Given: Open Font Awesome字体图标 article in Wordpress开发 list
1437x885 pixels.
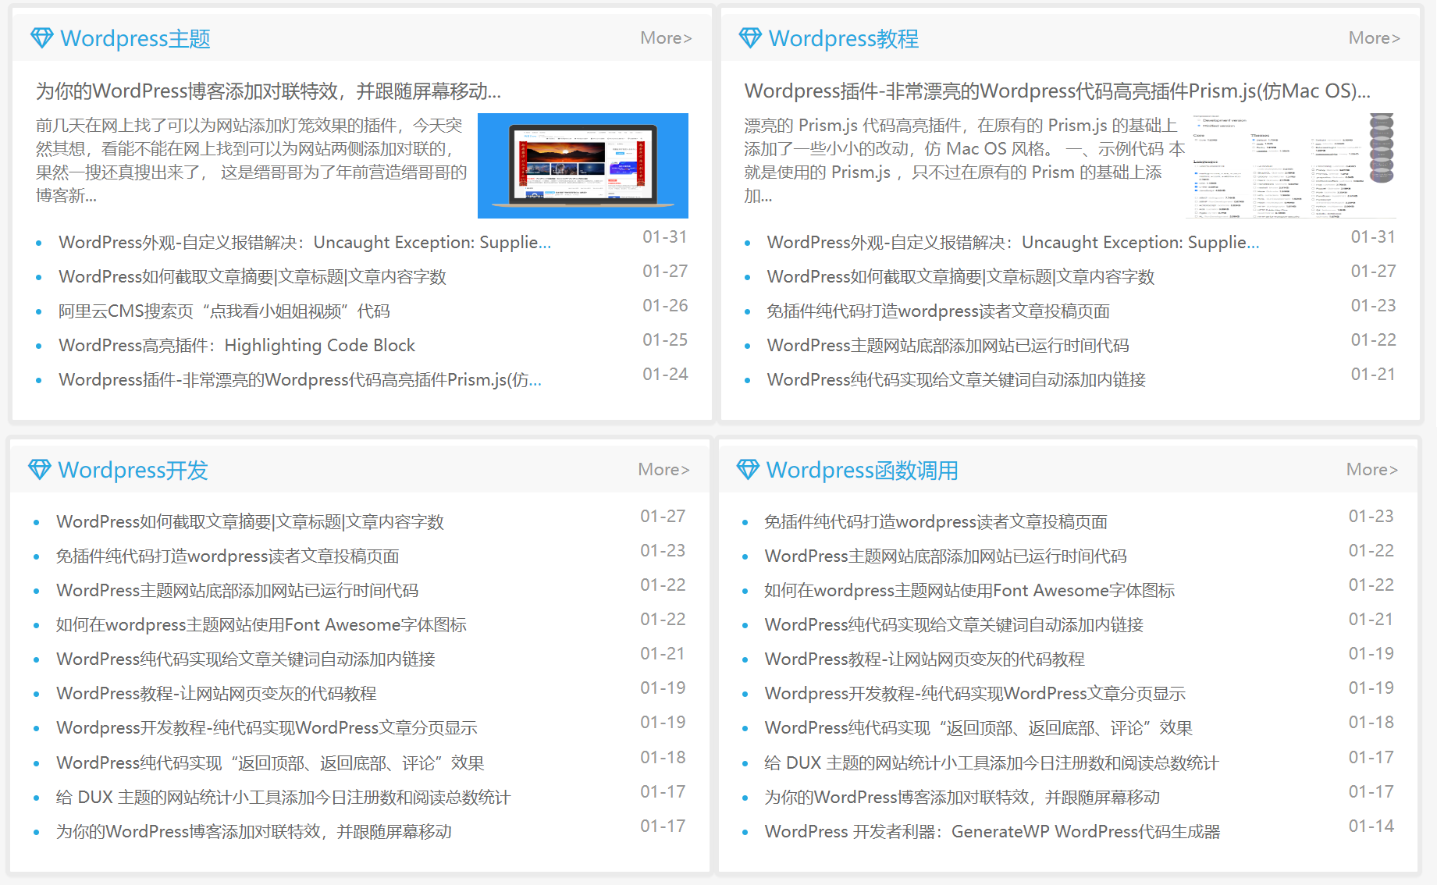Looking at the screenshot, I should click(x=261, y=625).
